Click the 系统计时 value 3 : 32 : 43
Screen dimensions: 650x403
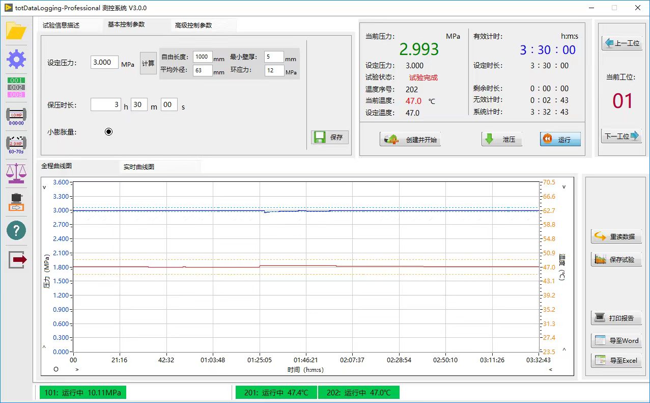coord(549,112)
